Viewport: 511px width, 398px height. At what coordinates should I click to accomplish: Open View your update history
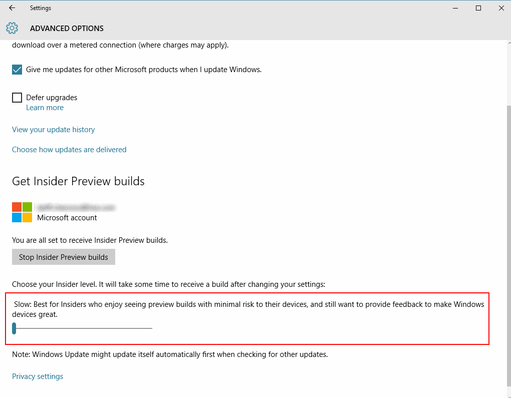coord(54,130)
